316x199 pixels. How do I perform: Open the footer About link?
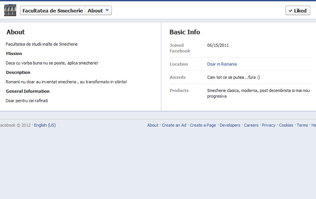(152, 125)
